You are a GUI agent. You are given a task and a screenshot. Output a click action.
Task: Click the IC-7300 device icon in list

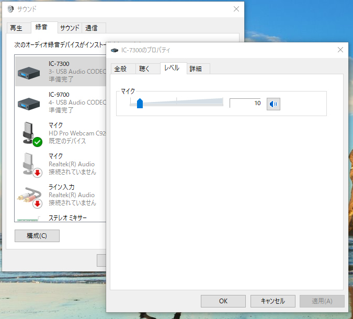click(29, 73)
